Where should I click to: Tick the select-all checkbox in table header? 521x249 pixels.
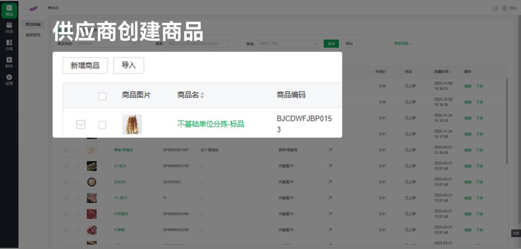(x=102, y=96)
